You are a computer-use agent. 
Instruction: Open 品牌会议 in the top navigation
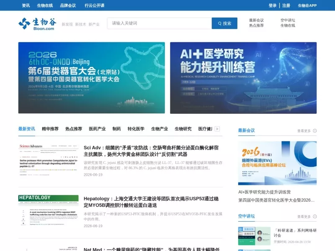tap(68, 5)
